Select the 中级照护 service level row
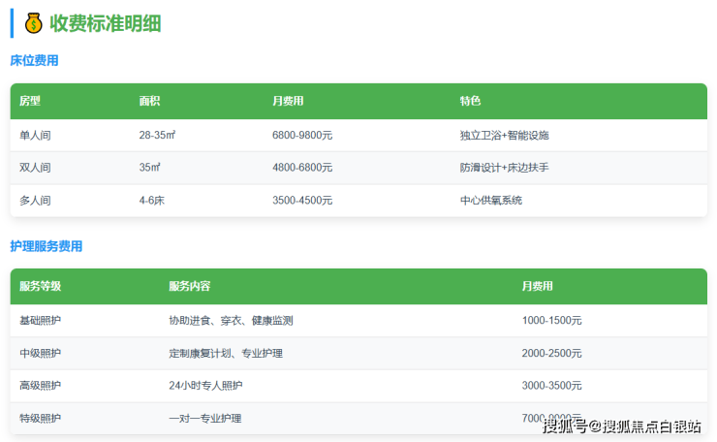717x442 pixels. pyautogui.click(x=41, y=353)
